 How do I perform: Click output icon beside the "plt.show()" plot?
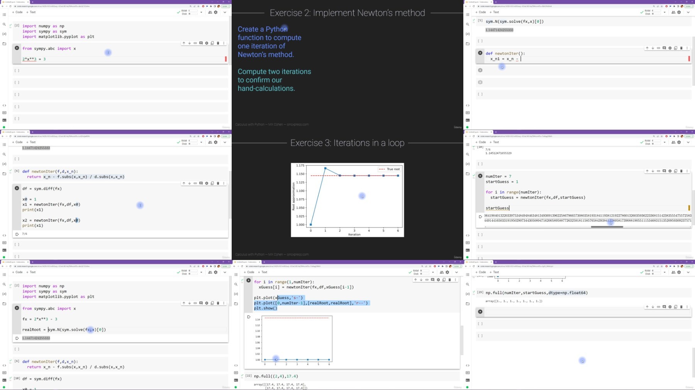pos(249,317)
